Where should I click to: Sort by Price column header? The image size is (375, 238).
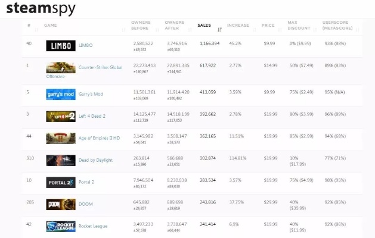tap(268, 26)
